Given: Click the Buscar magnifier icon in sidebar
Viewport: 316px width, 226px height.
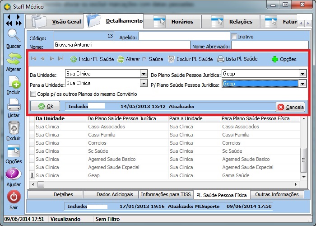Looking at the screenshot, I should 14,36.
